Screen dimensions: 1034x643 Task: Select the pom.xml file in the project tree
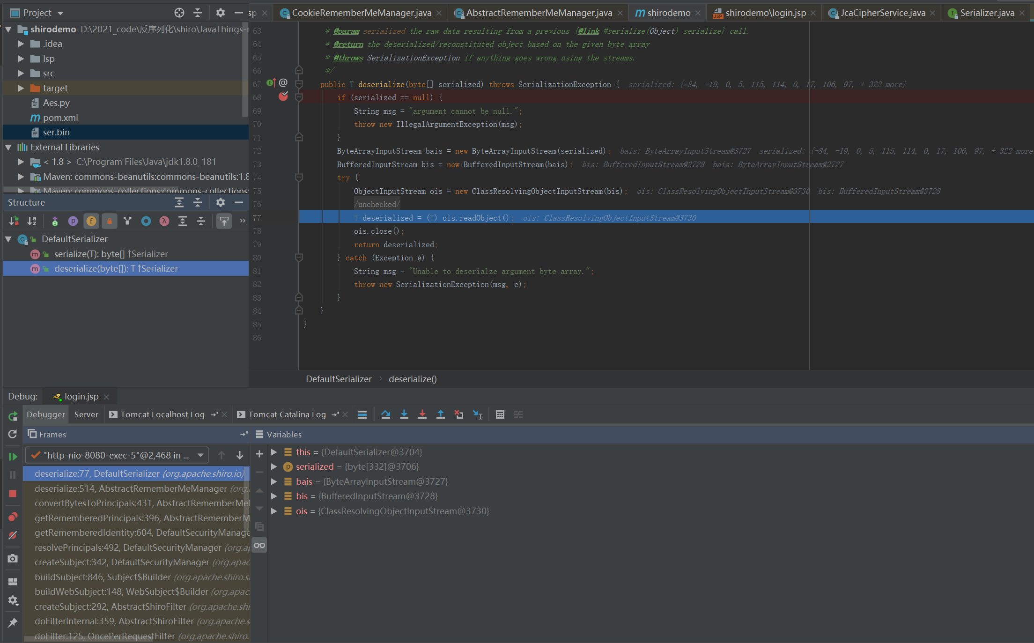60,118
